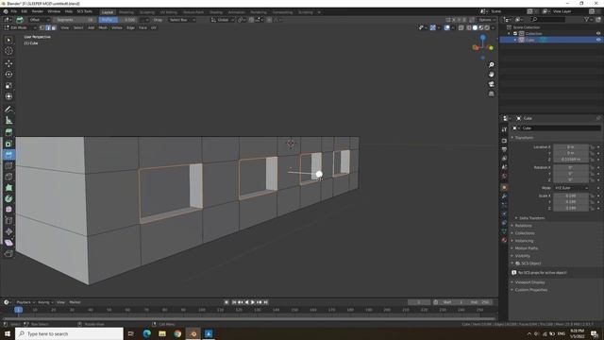The image size is (604, 340).
Task: Enable face select mode
Action: point(54,27)
